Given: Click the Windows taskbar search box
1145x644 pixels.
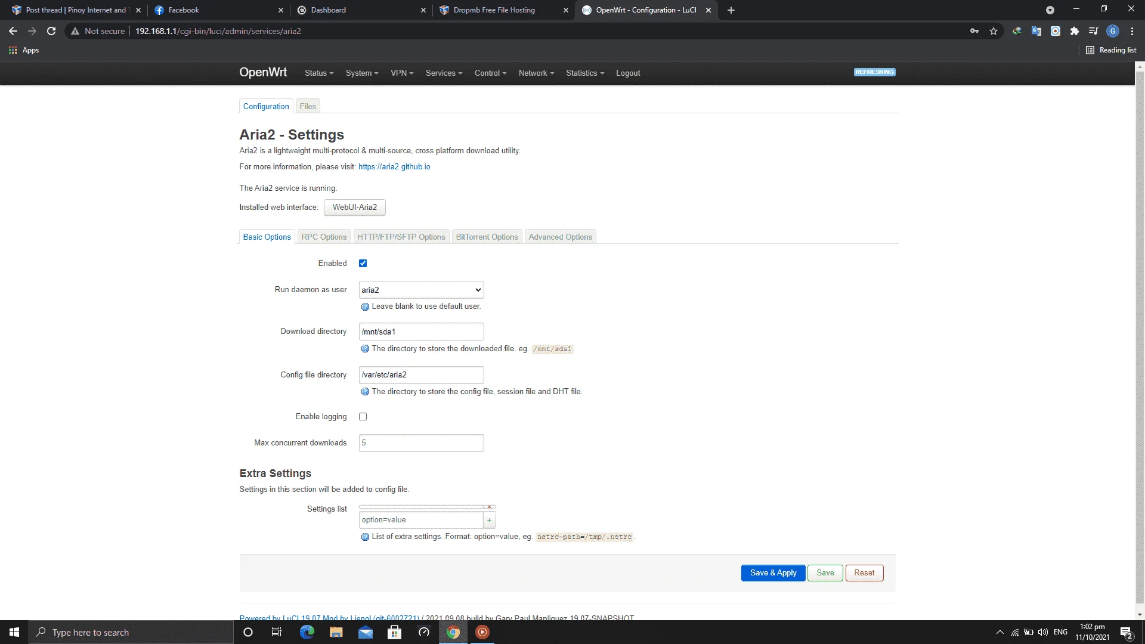Looking at the screenshot, I should point(131,632).
